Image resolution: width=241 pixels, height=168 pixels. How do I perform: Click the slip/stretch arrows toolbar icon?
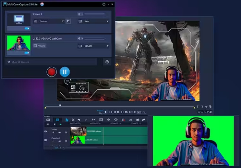(x=108, y=120)
